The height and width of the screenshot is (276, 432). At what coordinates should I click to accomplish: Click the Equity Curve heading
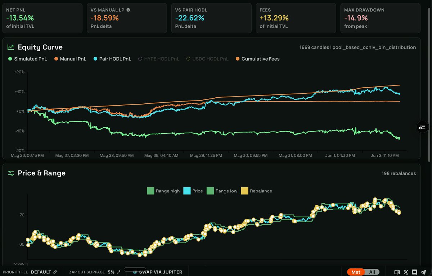(x=40, y=47)
